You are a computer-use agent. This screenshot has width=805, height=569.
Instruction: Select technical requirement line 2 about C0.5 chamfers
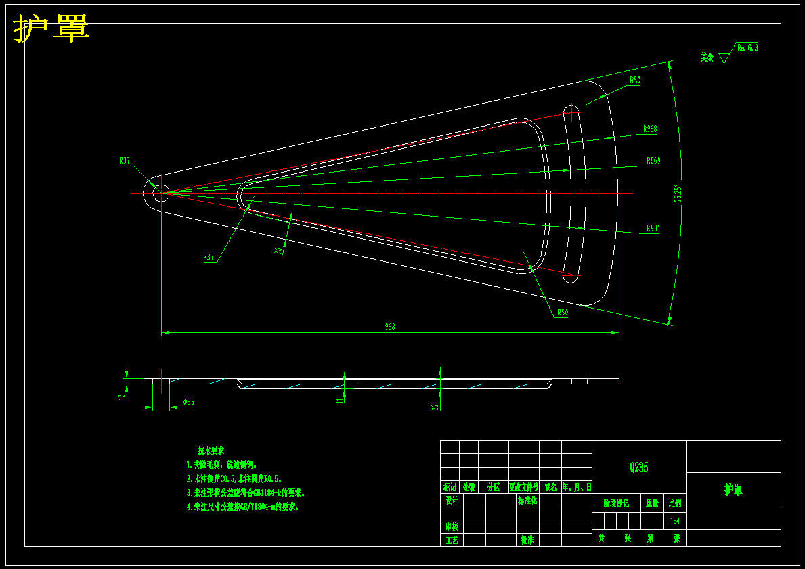point(234,479)
